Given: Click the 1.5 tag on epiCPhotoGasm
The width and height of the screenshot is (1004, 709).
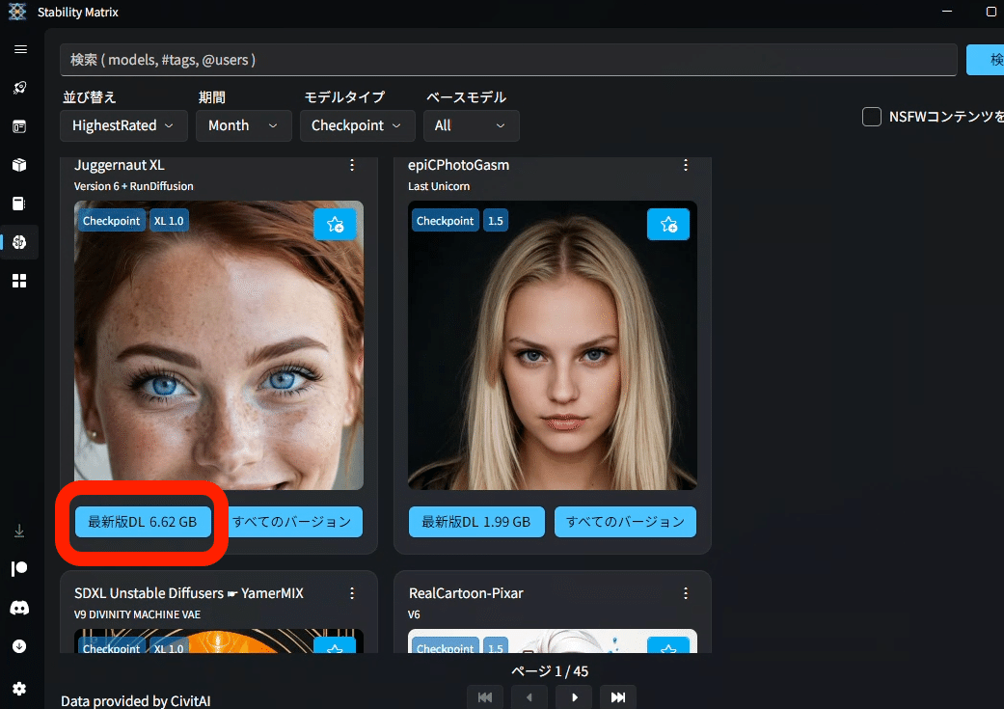Looking at the screenshot, I should pos(496,221).
